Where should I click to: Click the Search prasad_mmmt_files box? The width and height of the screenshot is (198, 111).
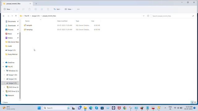tap(173, 16)
